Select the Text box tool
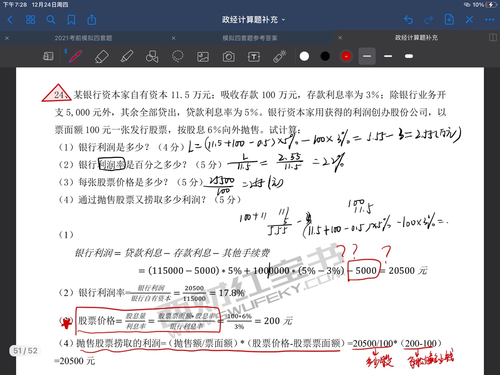This screenshot has height=375, width=500. [x=254, y=57]
